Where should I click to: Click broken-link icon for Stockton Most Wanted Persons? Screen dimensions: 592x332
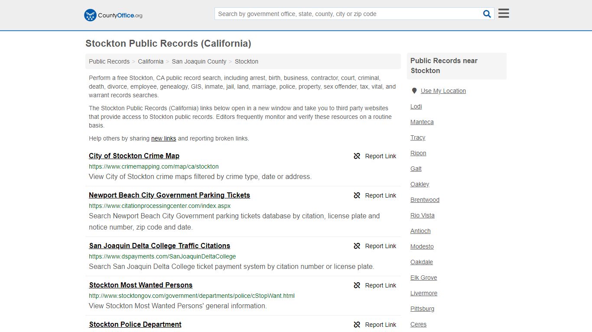(x=357, y=285)
